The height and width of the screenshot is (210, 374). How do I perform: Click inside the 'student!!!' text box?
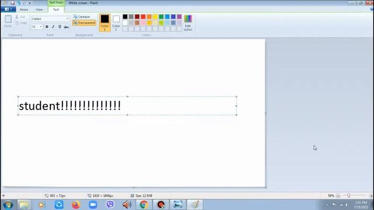(x=127, y=106)
